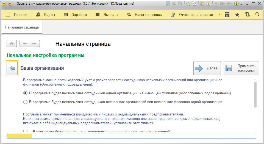Image resolution: width=264 pixels, height=144 pixels.
Task: Enable the individual entrepreneurs checkbox
Action: (x=26, y=131)
